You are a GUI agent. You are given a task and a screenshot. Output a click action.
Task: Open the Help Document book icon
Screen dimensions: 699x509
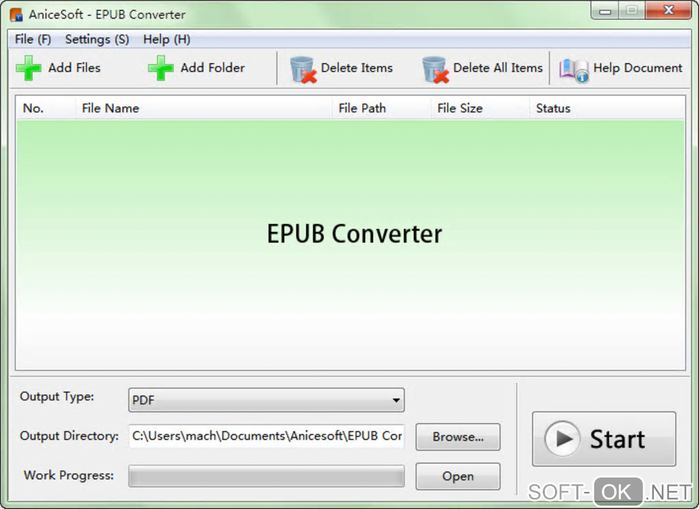pyautogui.click(x=574, y=71)
